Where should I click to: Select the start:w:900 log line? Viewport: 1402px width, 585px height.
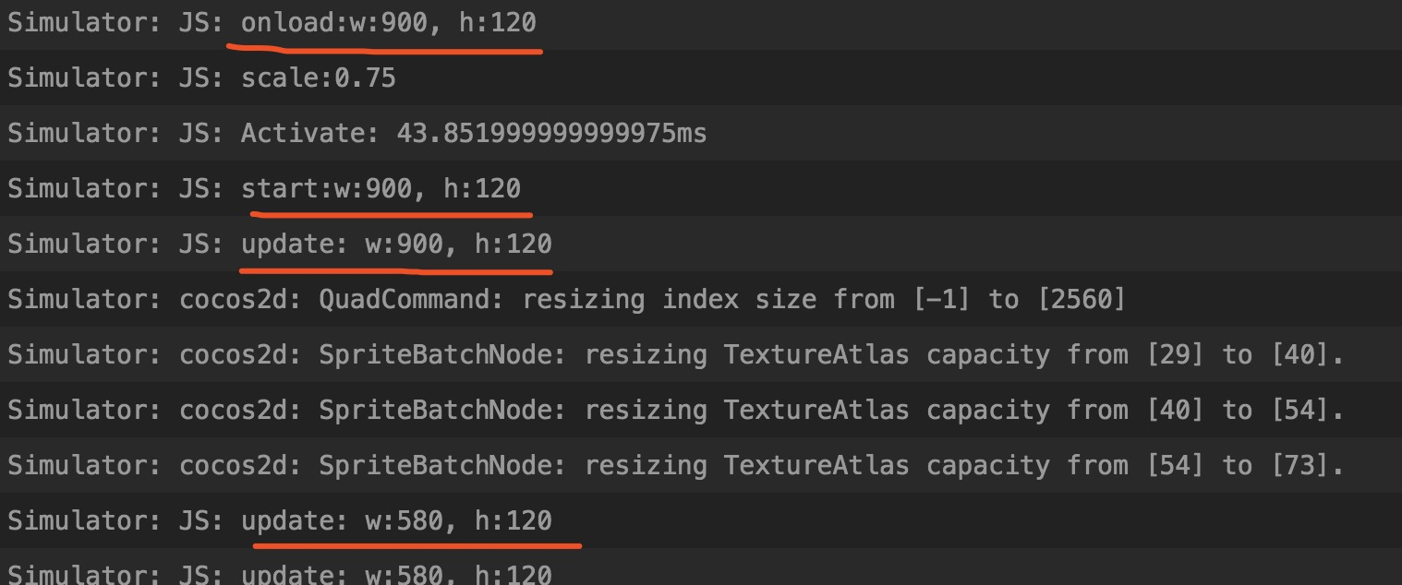point(381,189)
